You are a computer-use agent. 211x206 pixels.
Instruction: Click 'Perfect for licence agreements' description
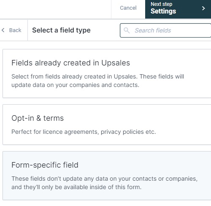(x=84, y=132)
